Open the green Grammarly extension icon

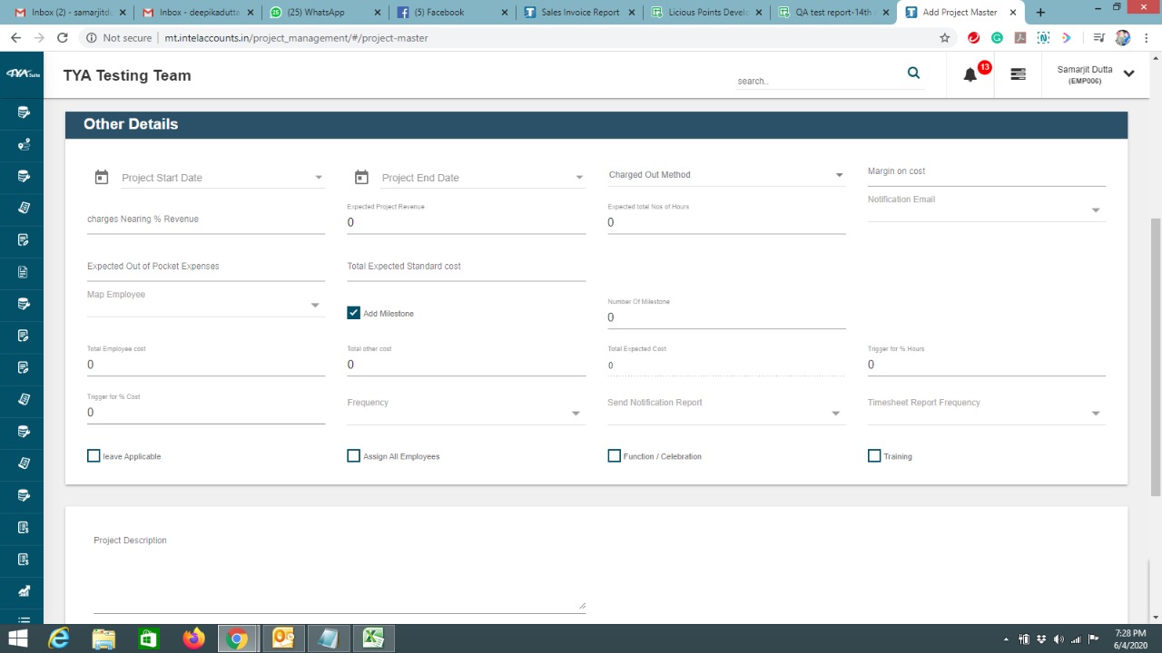tap(997, 38)
